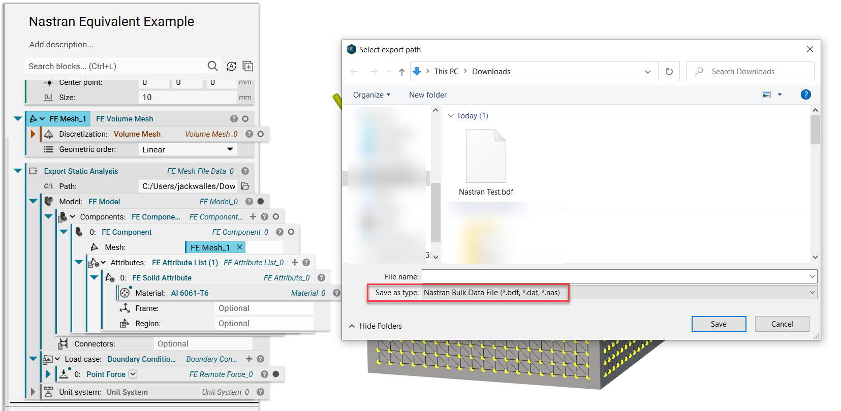Viewport: 841px width, 411px height.
Task: Click the auto-name icon next to search
Action: pos(231,66)
